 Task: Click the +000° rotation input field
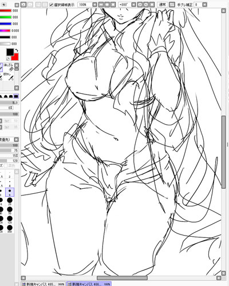125,5
